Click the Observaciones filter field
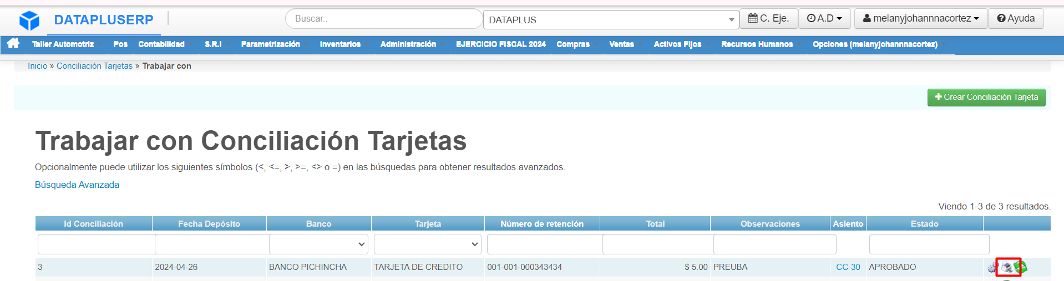Image resolution: width=1064 pixels, height=281 pixels. point(775,244)
